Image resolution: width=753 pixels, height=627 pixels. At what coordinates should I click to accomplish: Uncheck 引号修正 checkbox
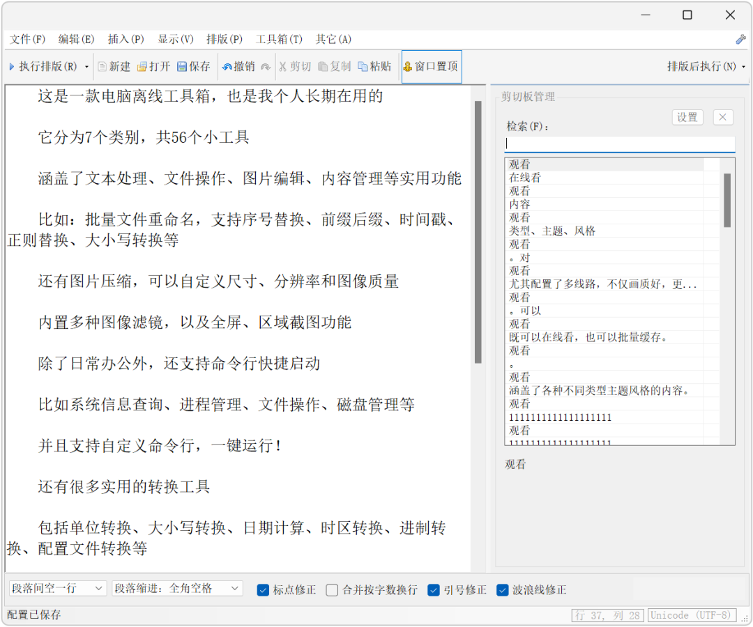pos(433,590)
